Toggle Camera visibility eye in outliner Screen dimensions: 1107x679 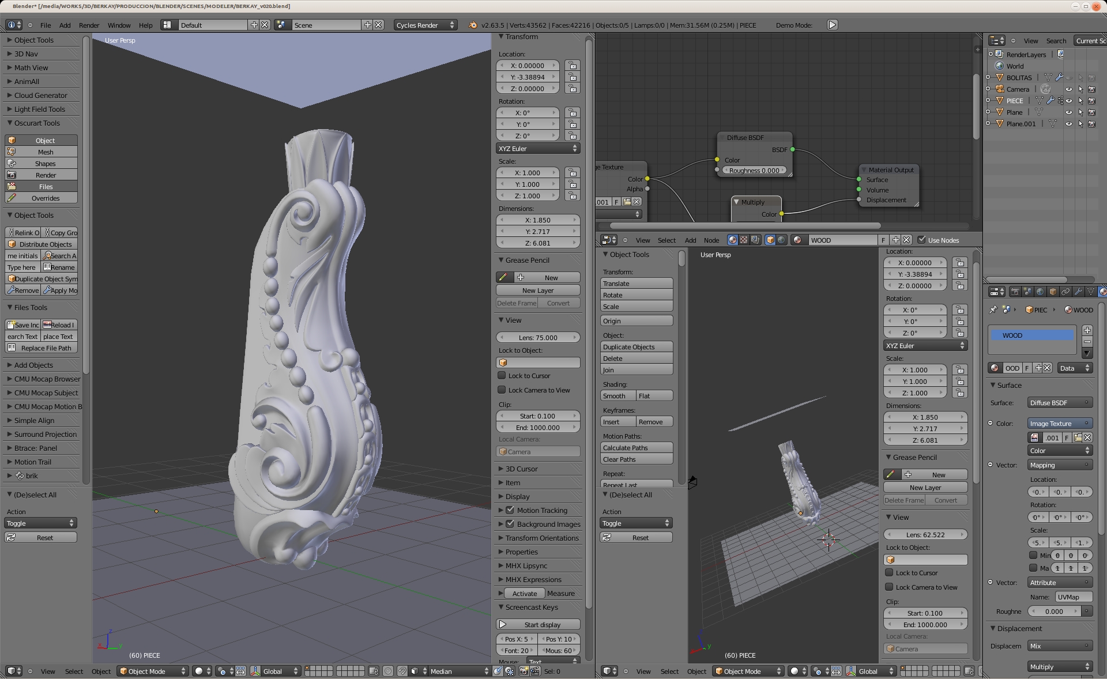[1068, 89]
